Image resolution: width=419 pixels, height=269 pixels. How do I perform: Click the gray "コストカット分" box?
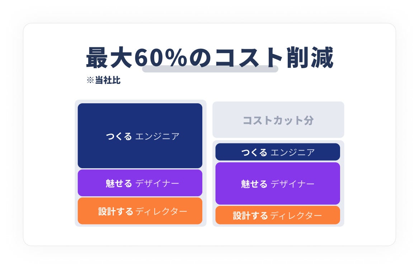[278, 120]
